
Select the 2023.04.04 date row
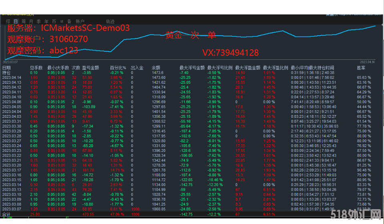(x=12, y=111)
